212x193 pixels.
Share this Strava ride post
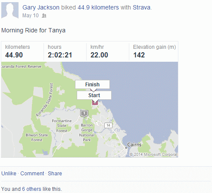[x=55, y=174]
